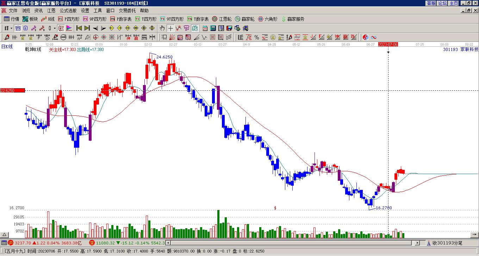Click the 客服 customer service button
The image size is (479, 256).
(431, 3)
